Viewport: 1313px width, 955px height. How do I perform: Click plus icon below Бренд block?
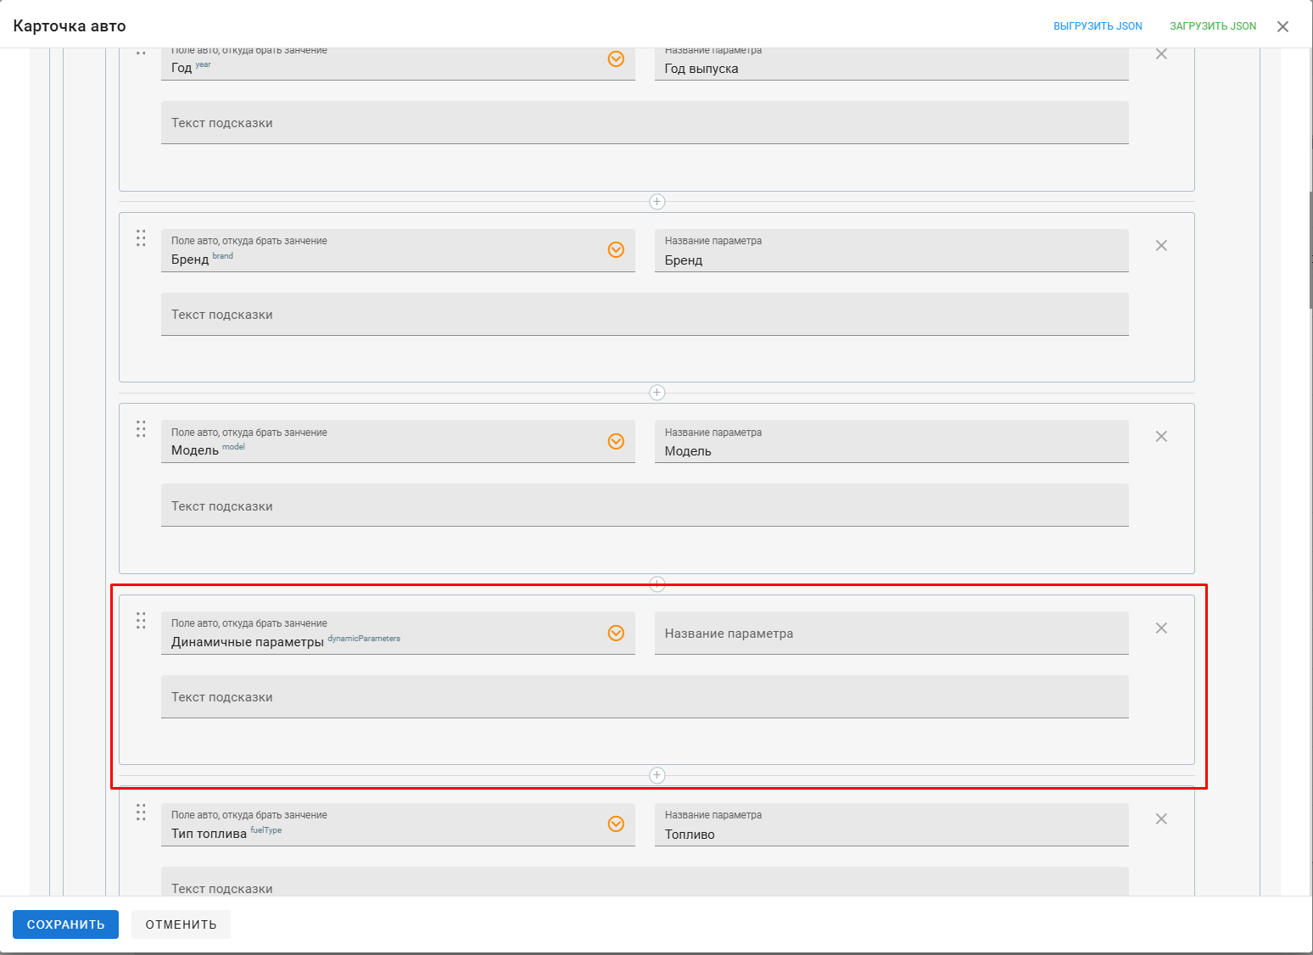pyautogui.click(x=656, y=393)
